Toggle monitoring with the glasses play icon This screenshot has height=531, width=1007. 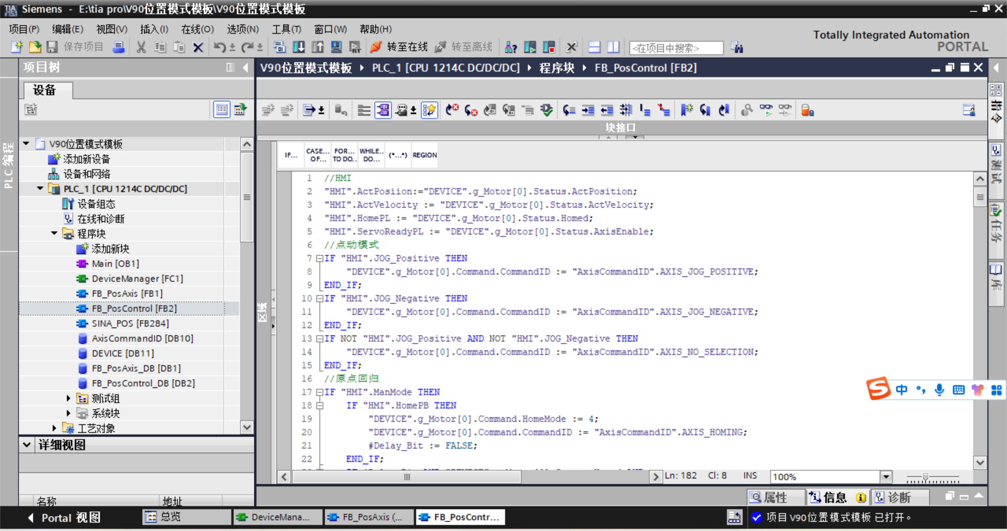tap(766, 110)
